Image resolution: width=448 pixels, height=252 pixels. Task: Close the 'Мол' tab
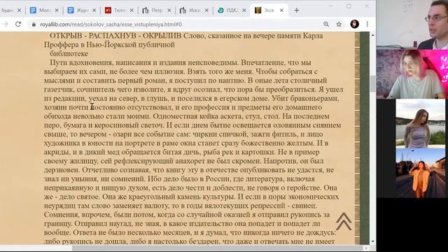coord(57,10)
